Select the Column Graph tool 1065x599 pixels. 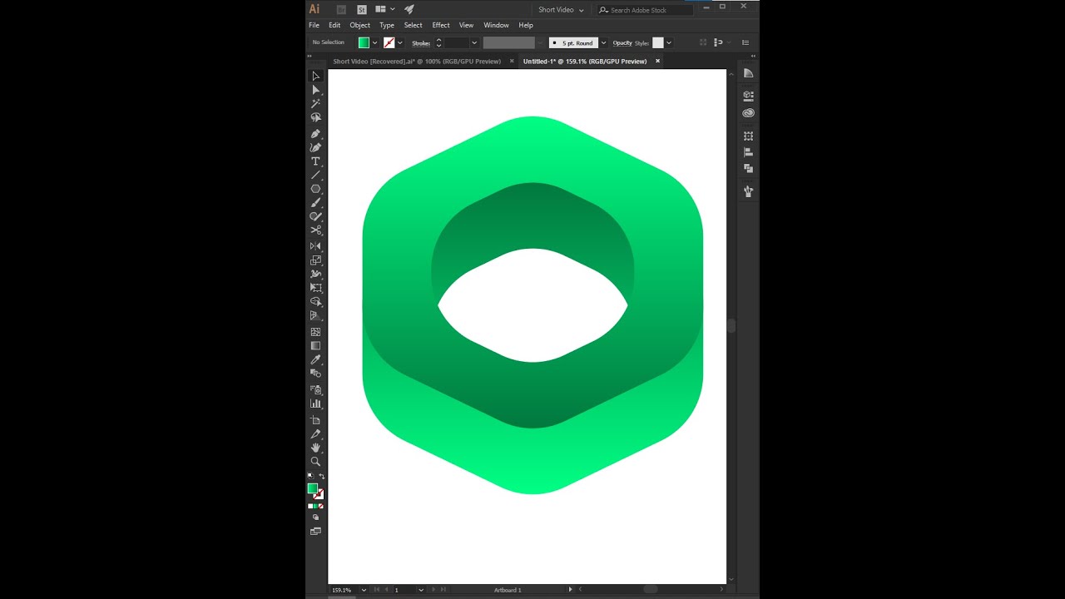pos(315,403)
